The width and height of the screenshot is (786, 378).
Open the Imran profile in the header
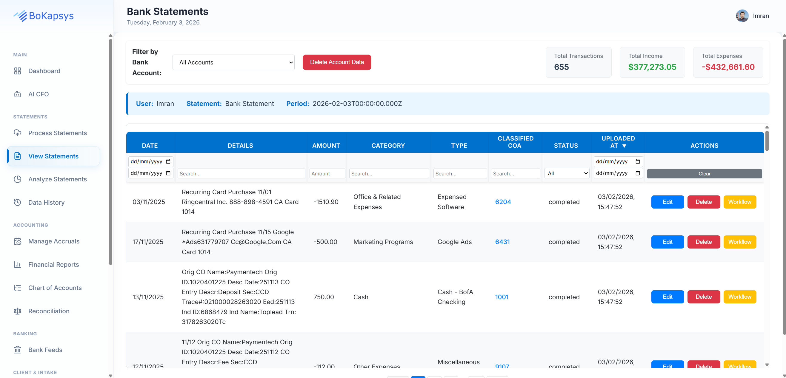coord(753,16)
